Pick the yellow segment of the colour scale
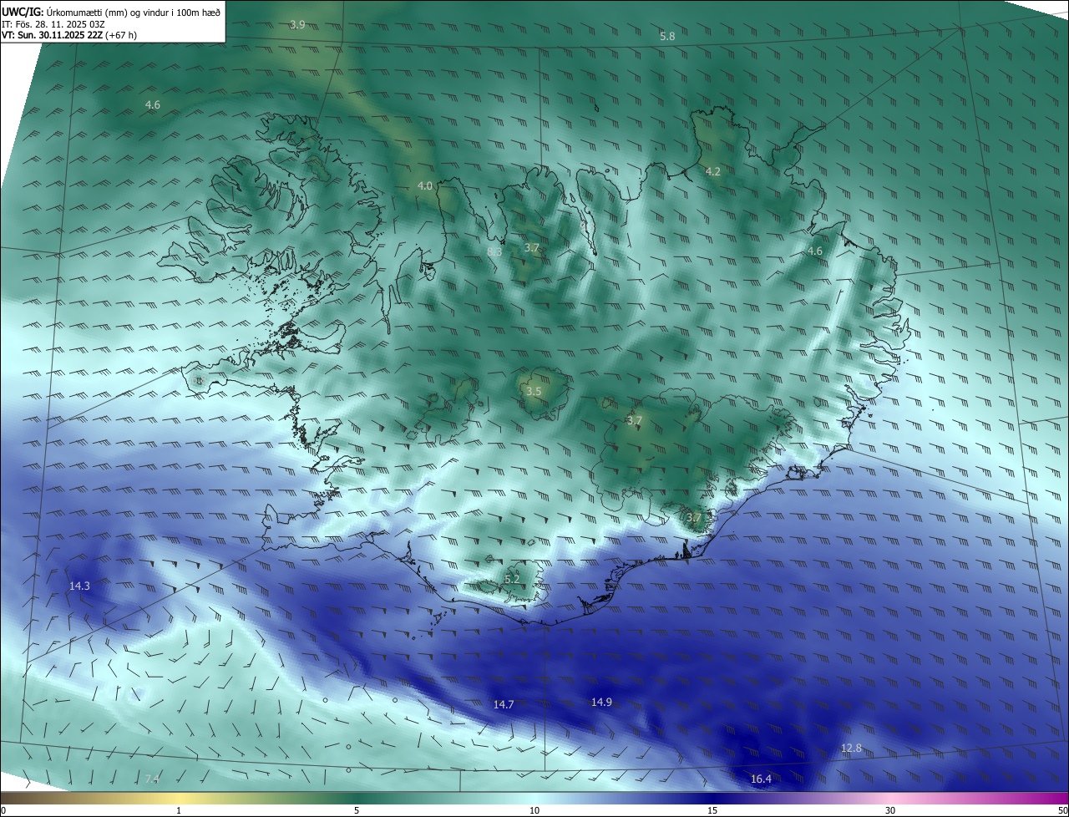This screenshot has height=817, width=1069. [x=179, y=798]
